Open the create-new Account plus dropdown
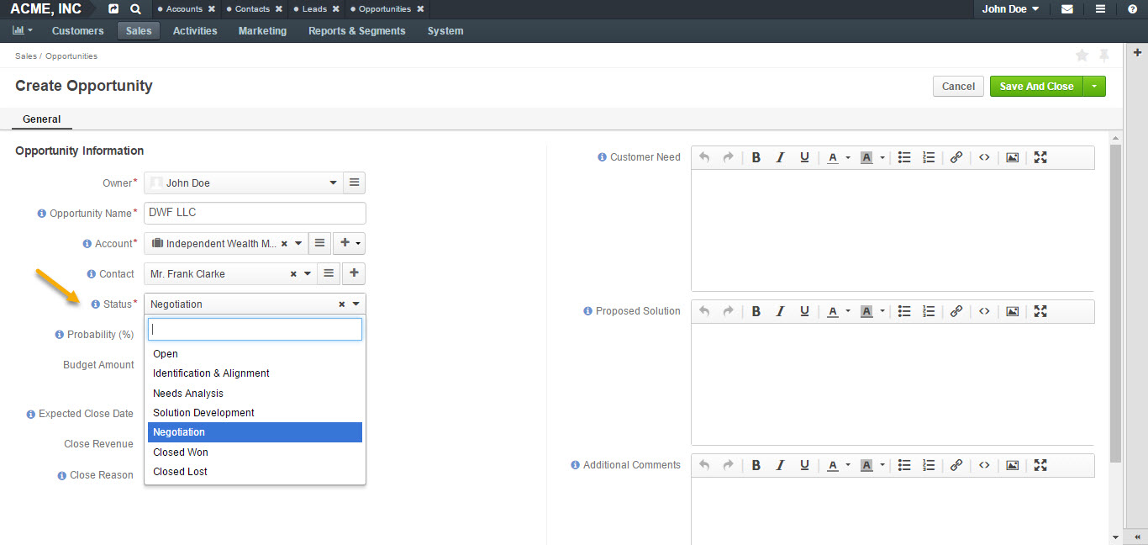1148x545 pixels. click(350, 243)
